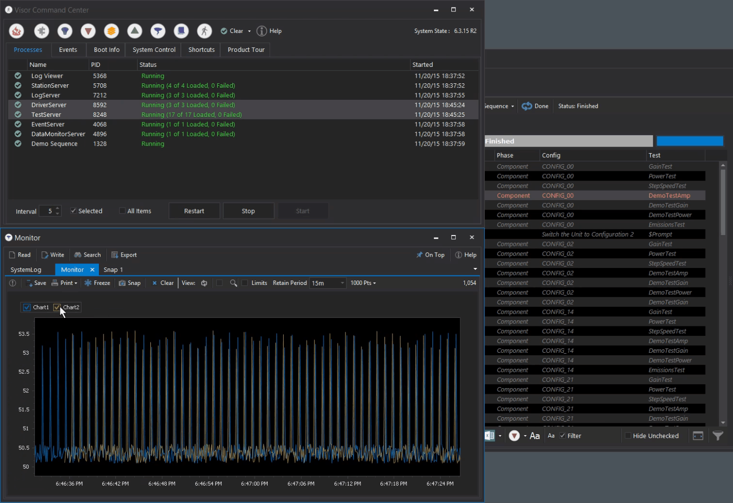Viewport: 733px width, 503px height.
Task: Click the magnifier zoom icon in the chart toolbar
Action: 233,283
